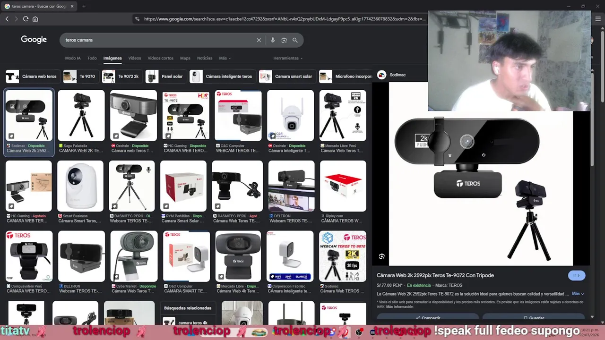Open the Smart Business Camara Smart thumbnail
The height and width of the screenshot is (340, 605).
80,186
